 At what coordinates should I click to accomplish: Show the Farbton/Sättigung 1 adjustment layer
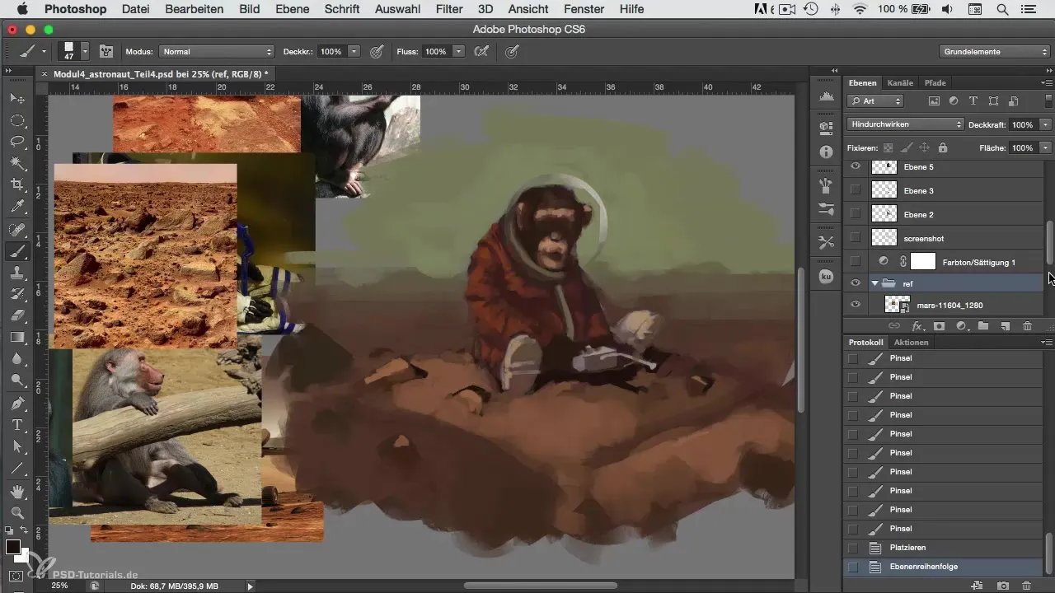pos(856,262)
